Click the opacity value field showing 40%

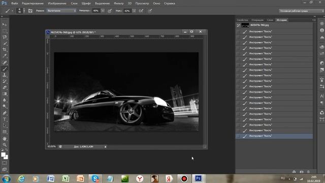coord(96,11)
